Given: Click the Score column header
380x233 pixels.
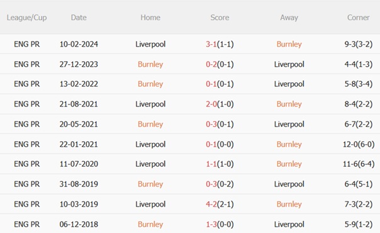Looking at the screenshot, I should click(220, 18).
